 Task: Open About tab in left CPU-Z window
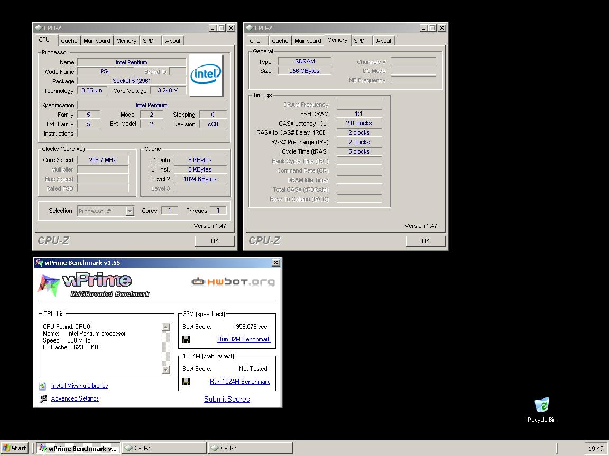click(173, 41)
